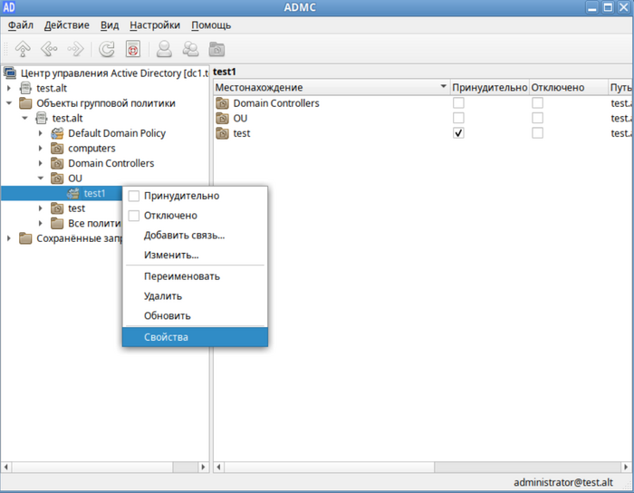The height and width of the screenshot is (493, 634).
Task: Choose Изменить... in context menu
Action: tap(195, 256)
